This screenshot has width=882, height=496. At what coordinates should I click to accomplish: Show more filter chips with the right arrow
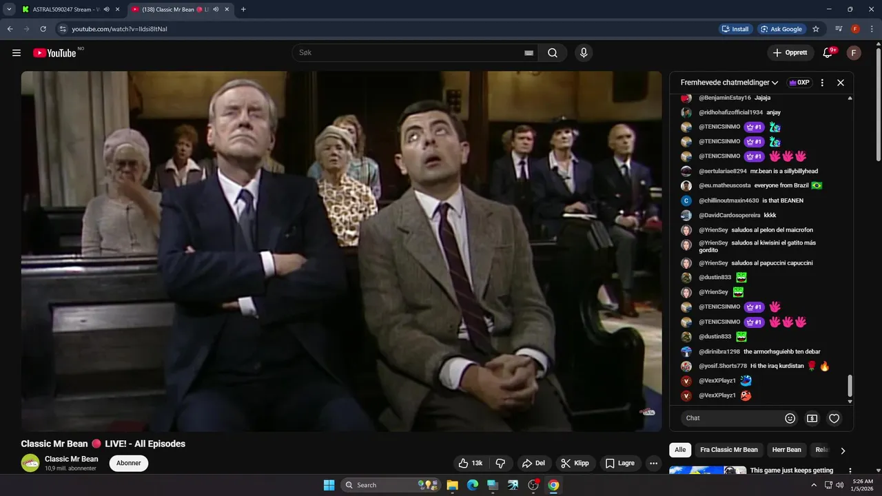843,451
